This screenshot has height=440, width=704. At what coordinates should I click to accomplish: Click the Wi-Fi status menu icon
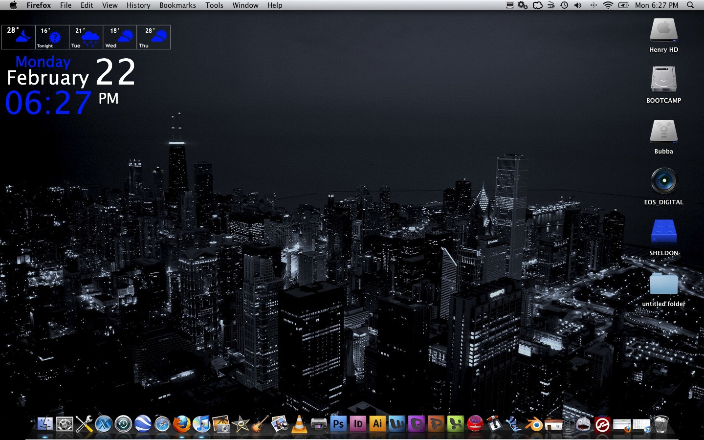point(608,5)
